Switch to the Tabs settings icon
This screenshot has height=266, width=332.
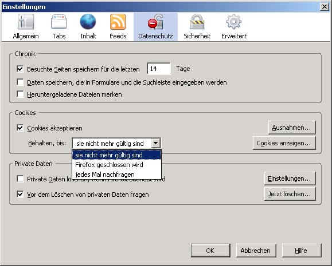pos(59,22)
